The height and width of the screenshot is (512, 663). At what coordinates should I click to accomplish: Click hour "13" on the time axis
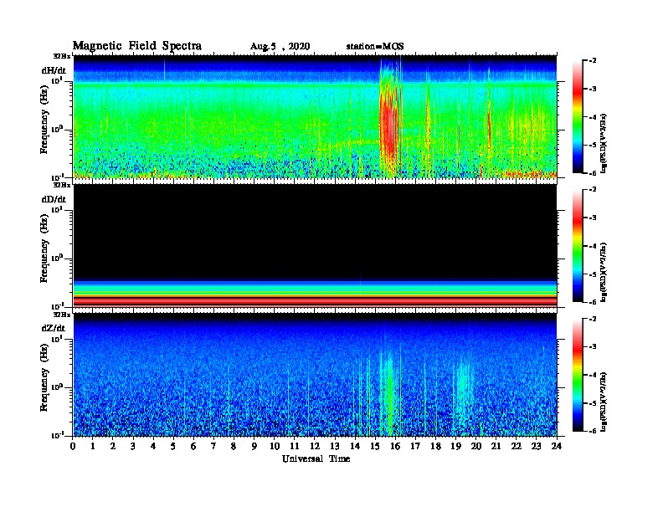[335, 446]
